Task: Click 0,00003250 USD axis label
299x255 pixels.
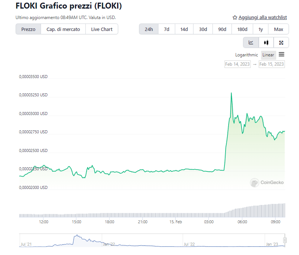Action: pyautogui.click(x=33, y=95)
